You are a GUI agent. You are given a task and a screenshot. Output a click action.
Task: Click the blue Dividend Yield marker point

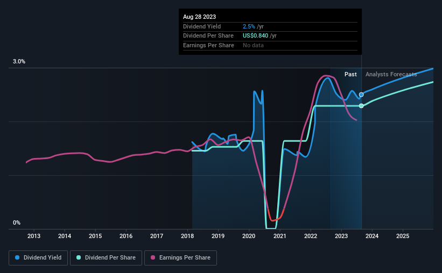pyautogui.click(x=361, y=95)
